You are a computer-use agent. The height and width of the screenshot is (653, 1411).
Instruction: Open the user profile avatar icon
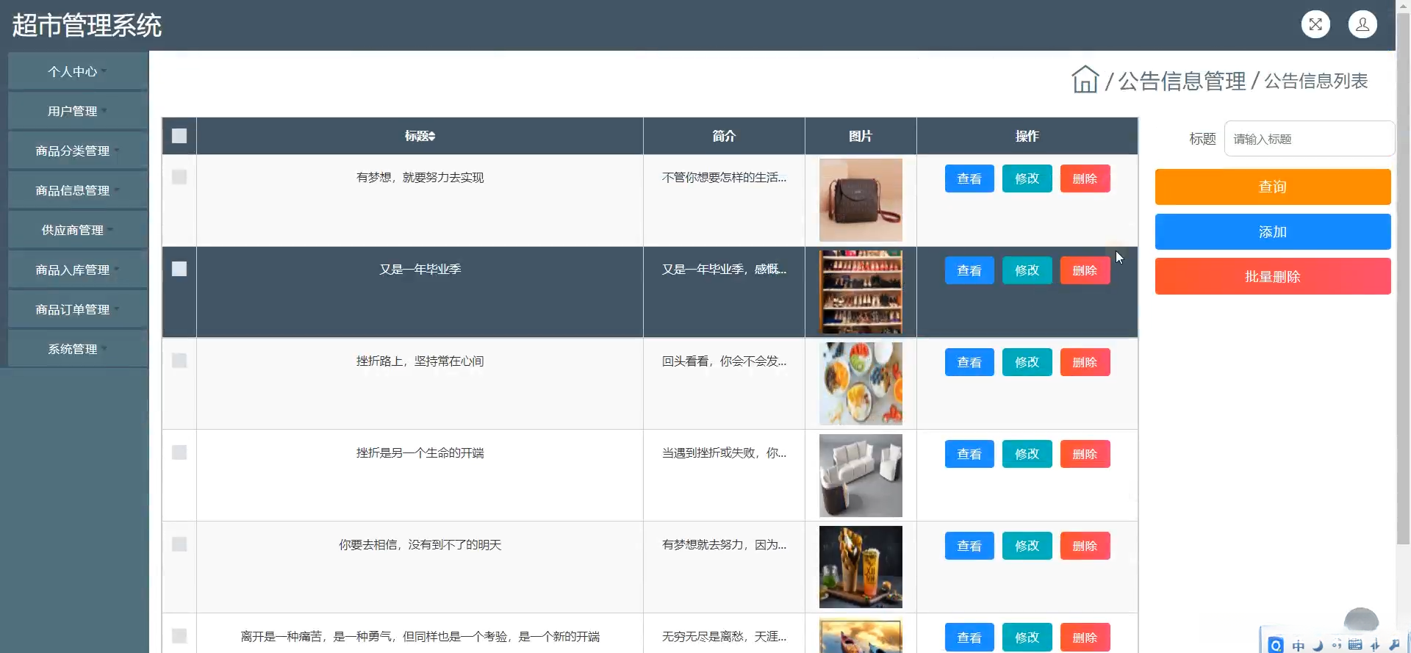tap(1362, 24)
